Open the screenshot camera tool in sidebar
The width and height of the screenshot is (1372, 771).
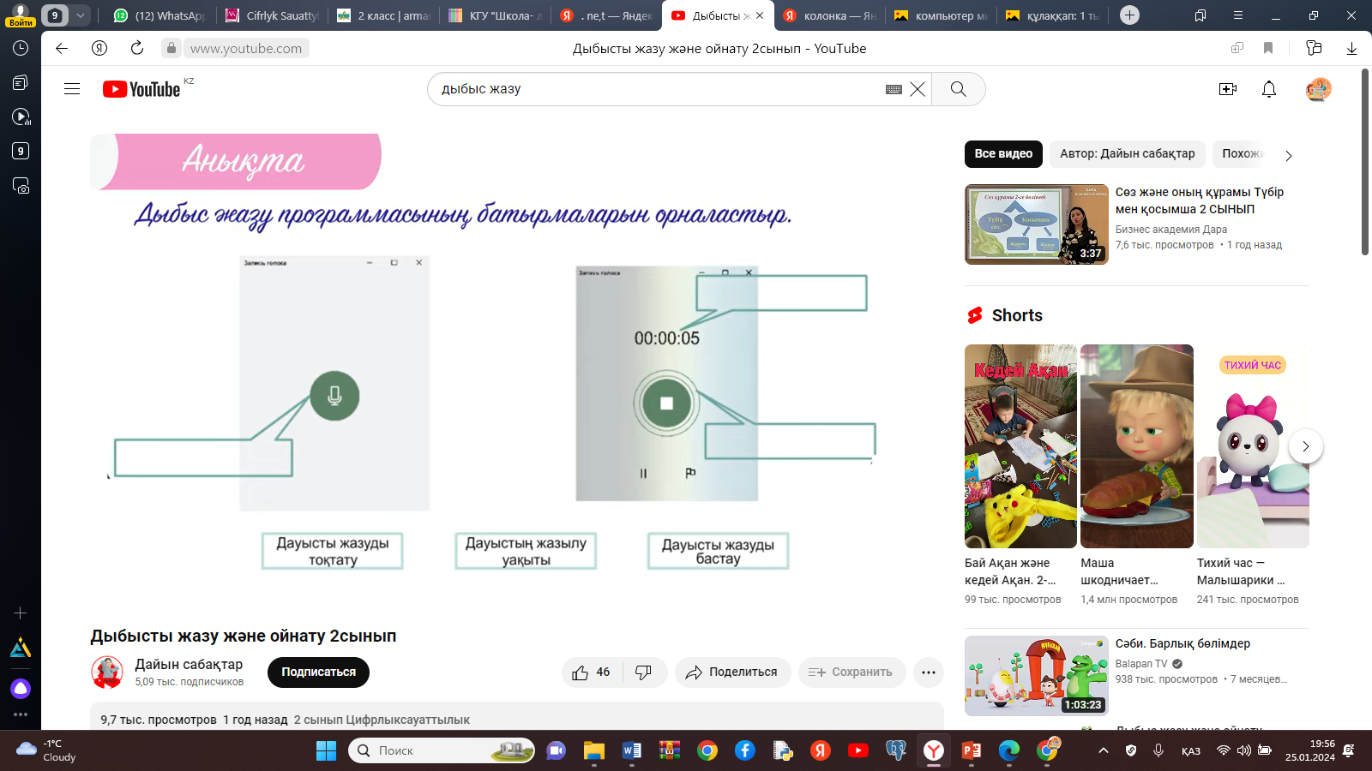(x=21, y=185)
